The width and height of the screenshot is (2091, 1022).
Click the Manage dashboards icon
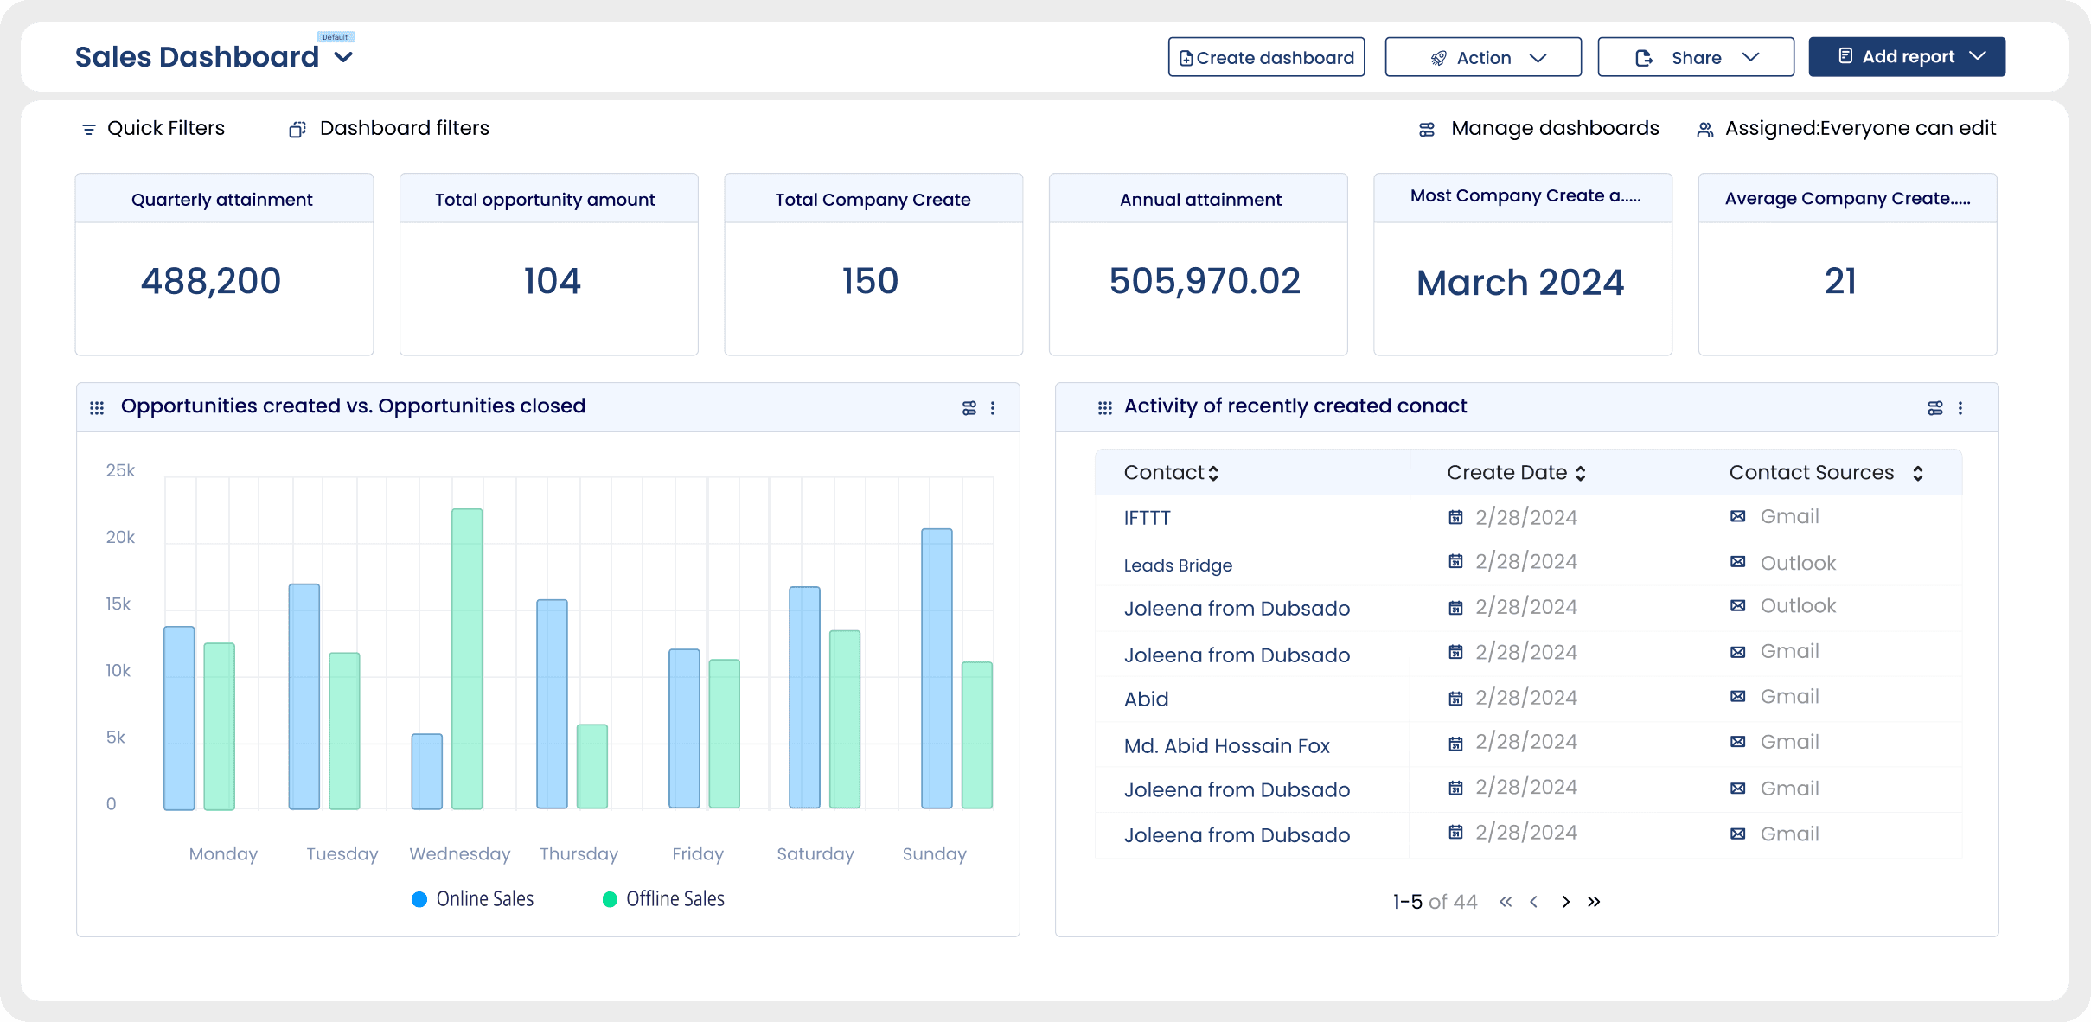1427,128
